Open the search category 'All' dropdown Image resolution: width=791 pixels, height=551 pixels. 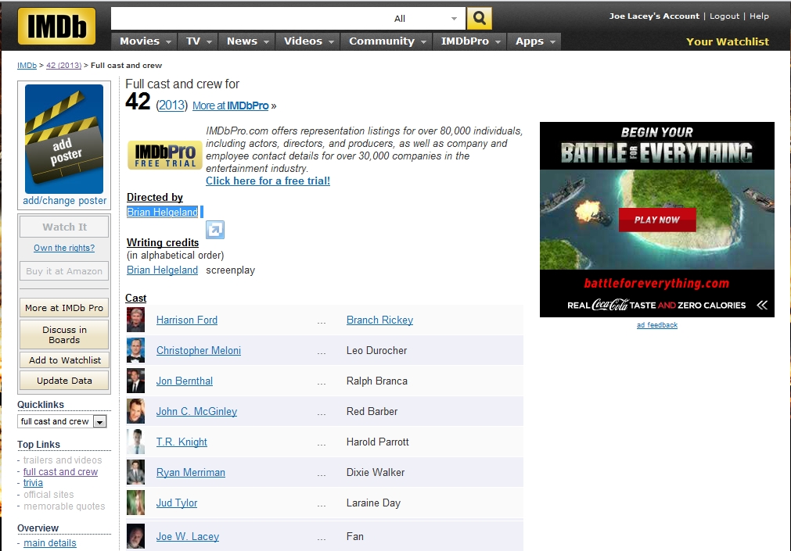tap(426, 19)
